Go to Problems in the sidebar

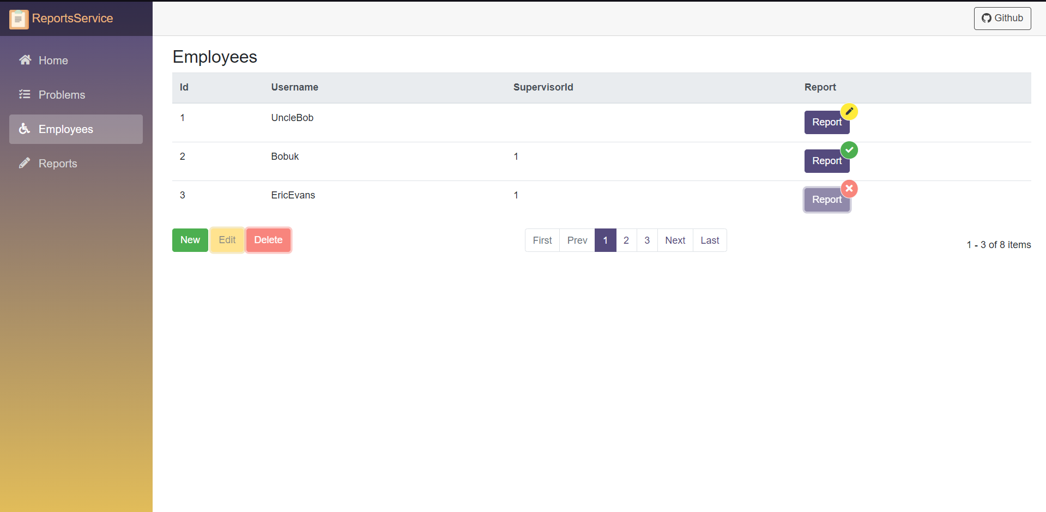(76, 95)
